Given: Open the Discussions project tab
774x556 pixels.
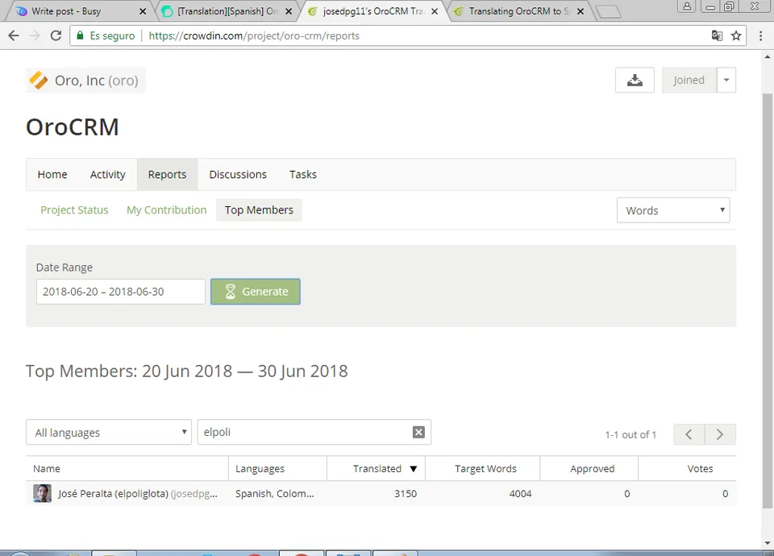Looking at the screenshot, I should (x=238, y=174).
